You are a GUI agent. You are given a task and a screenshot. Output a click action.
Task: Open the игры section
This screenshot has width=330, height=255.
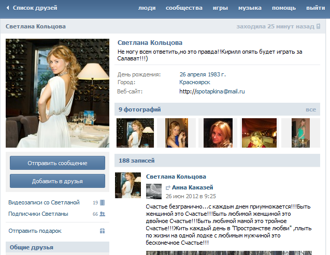click(x=220, y=8)
